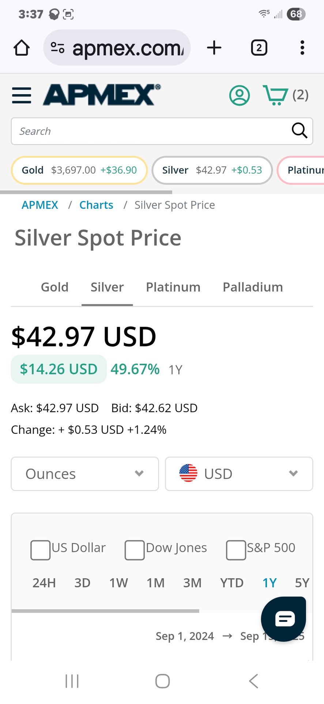Open the live chat bubble

tap(283, 619)
